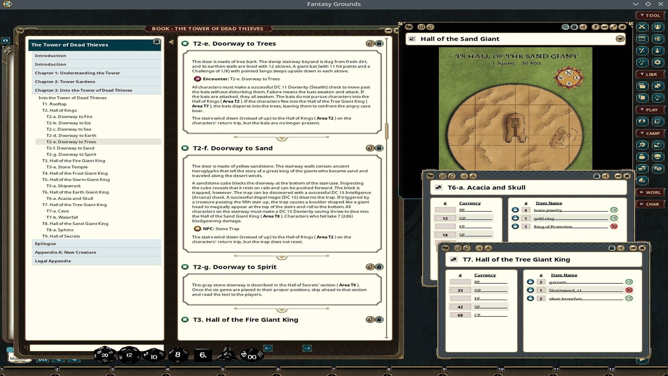Click the next page arrow at the book's bottom
The width and height of the screenshot is (668, 376).
pyautogui.click(x=308, y=347)
